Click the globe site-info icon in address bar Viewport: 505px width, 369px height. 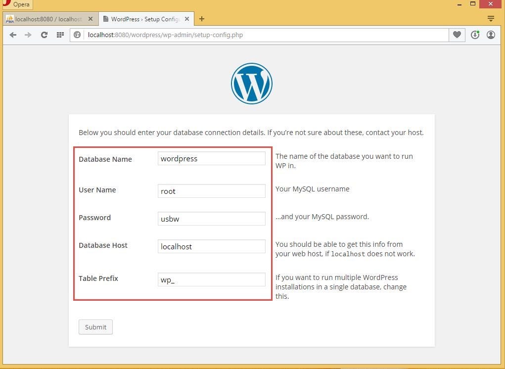(77, 35)
